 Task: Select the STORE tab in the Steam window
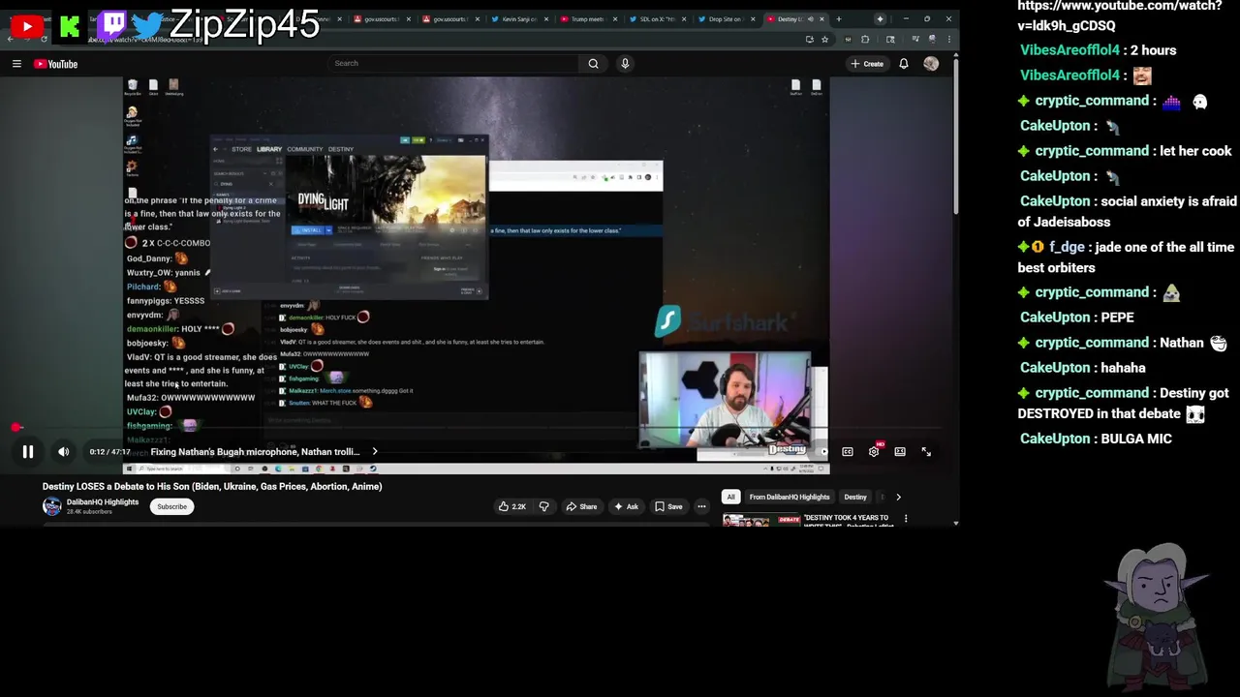[x=241, y=149]
